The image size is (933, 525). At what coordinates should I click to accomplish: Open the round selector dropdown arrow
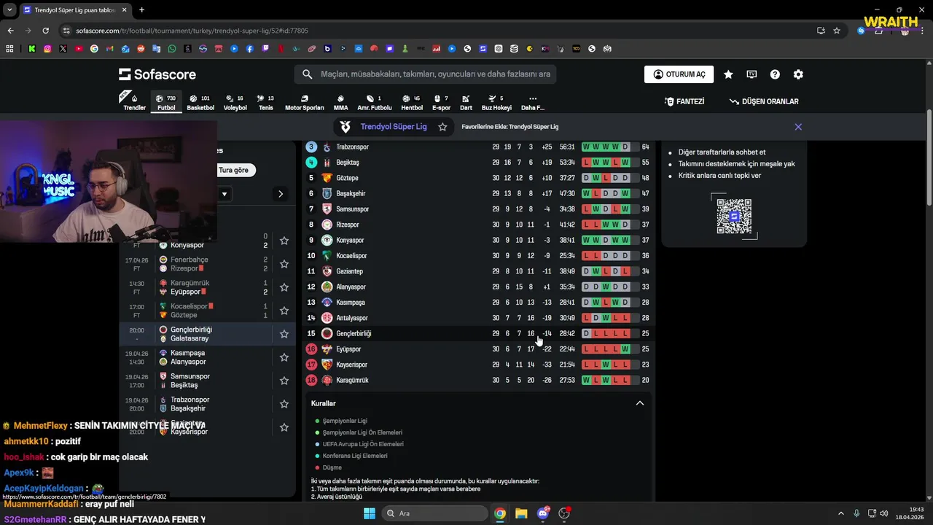(x=225, y=194)
